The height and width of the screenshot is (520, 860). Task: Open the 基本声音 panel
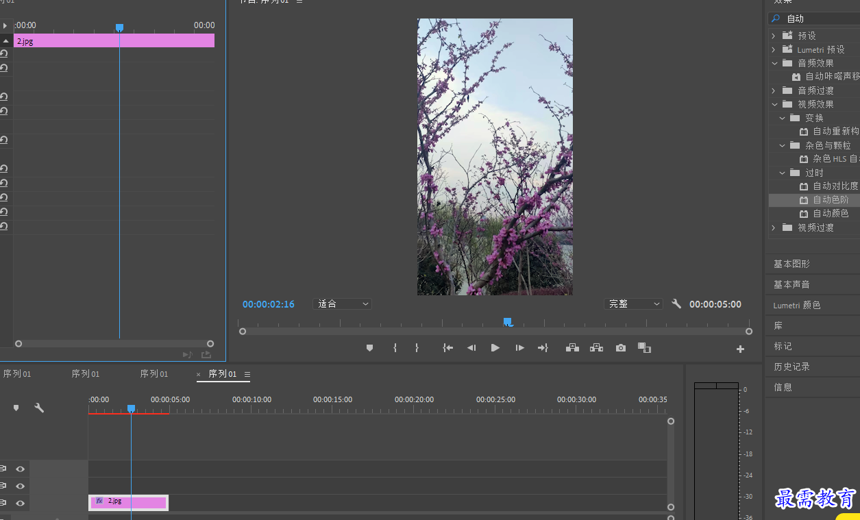791,284
